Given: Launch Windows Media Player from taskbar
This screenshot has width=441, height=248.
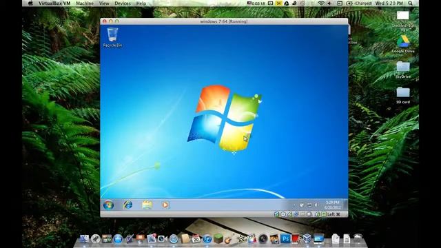Looking at the screenshot, I should coord(165,205).
